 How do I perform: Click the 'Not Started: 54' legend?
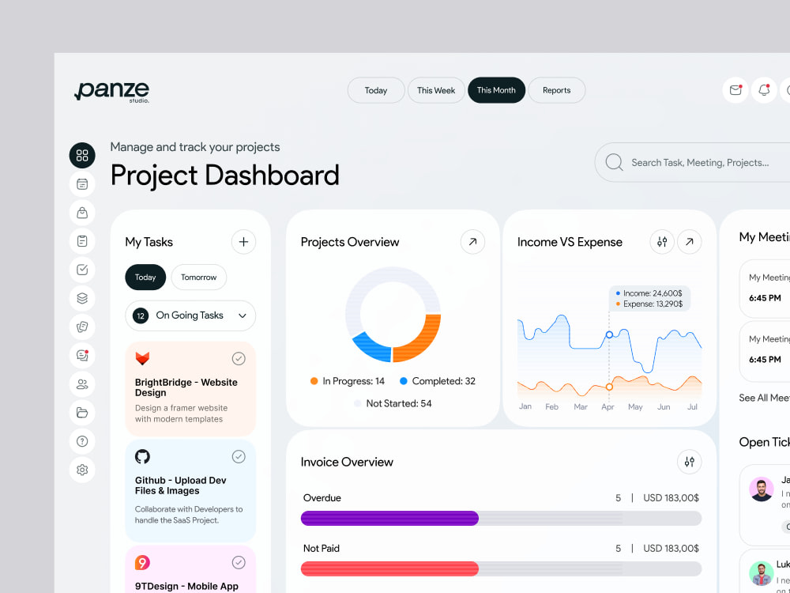click(x=393, y=403)
